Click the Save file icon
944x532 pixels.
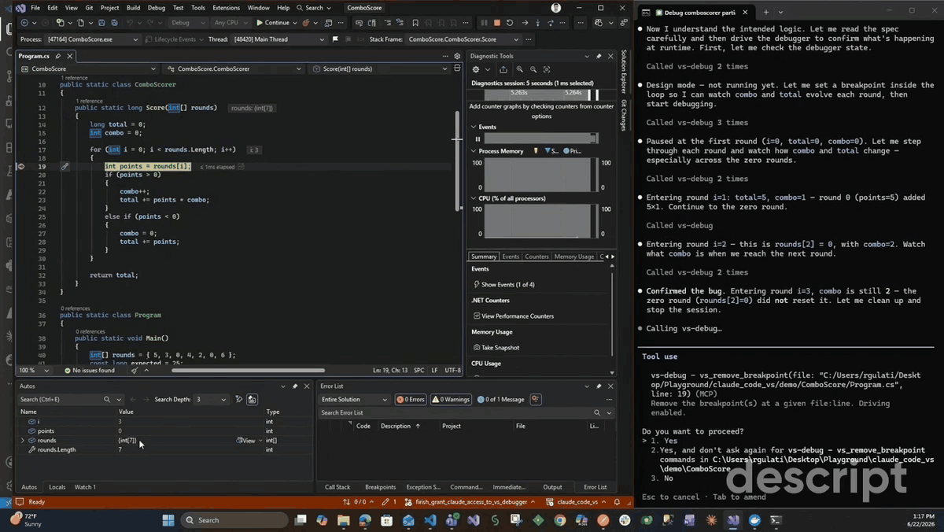click(101, 23)
